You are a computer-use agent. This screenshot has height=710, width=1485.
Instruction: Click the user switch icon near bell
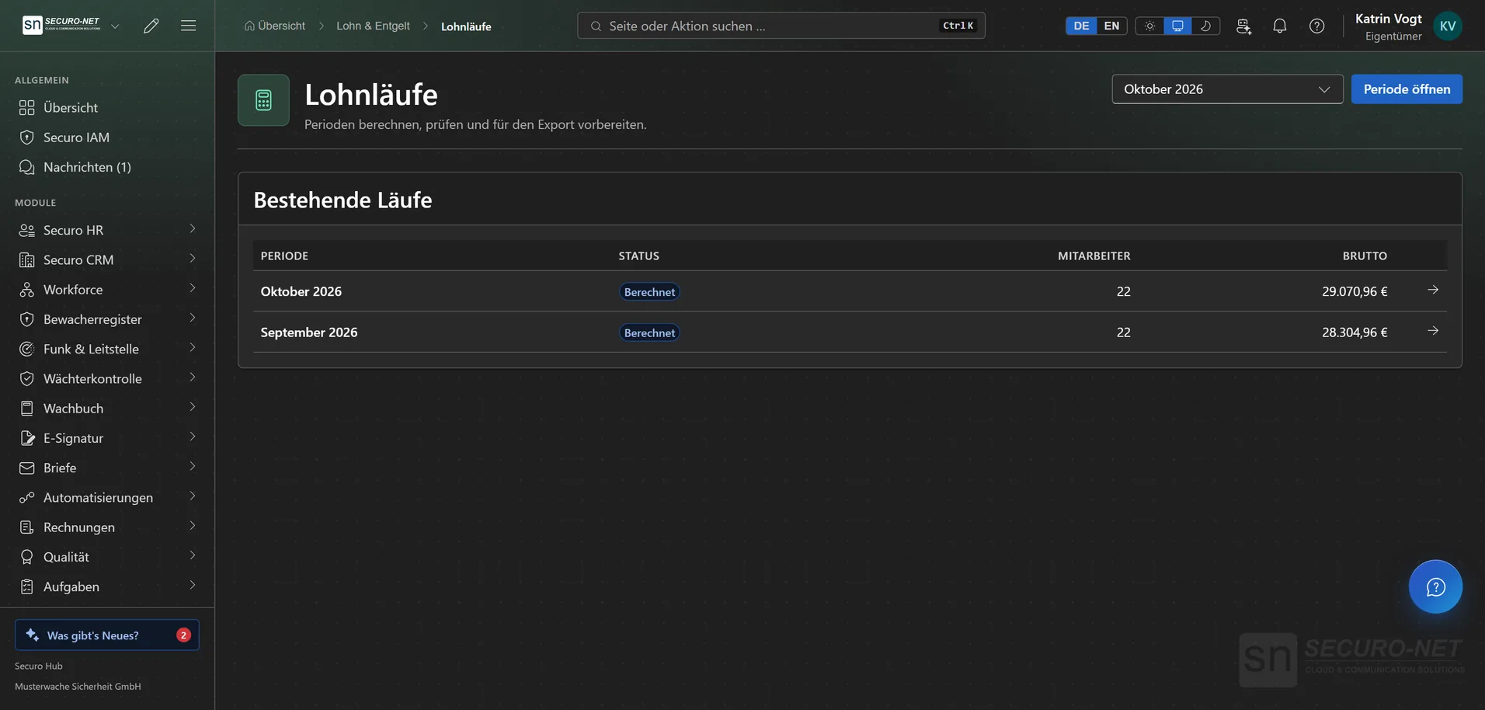click(1243, 26)
